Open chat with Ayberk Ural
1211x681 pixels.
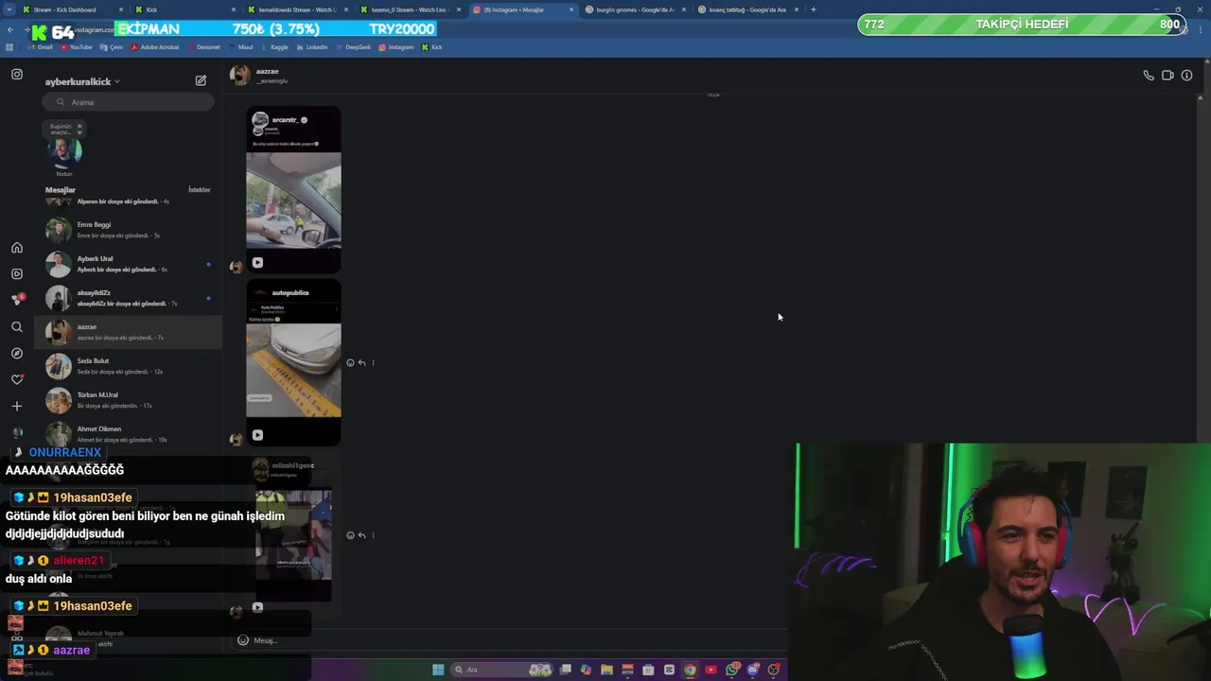coord(129,264)
